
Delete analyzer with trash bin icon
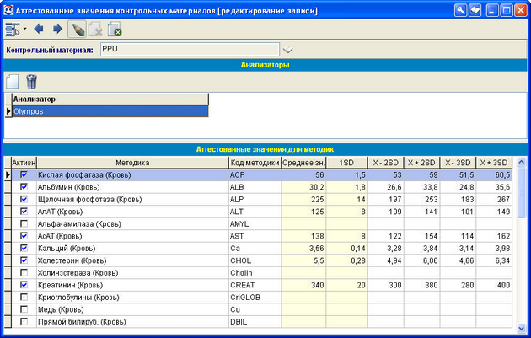point(31,82)
